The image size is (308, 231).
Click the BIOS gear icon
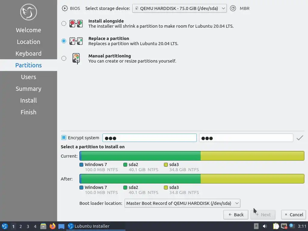tap(65, 8)
